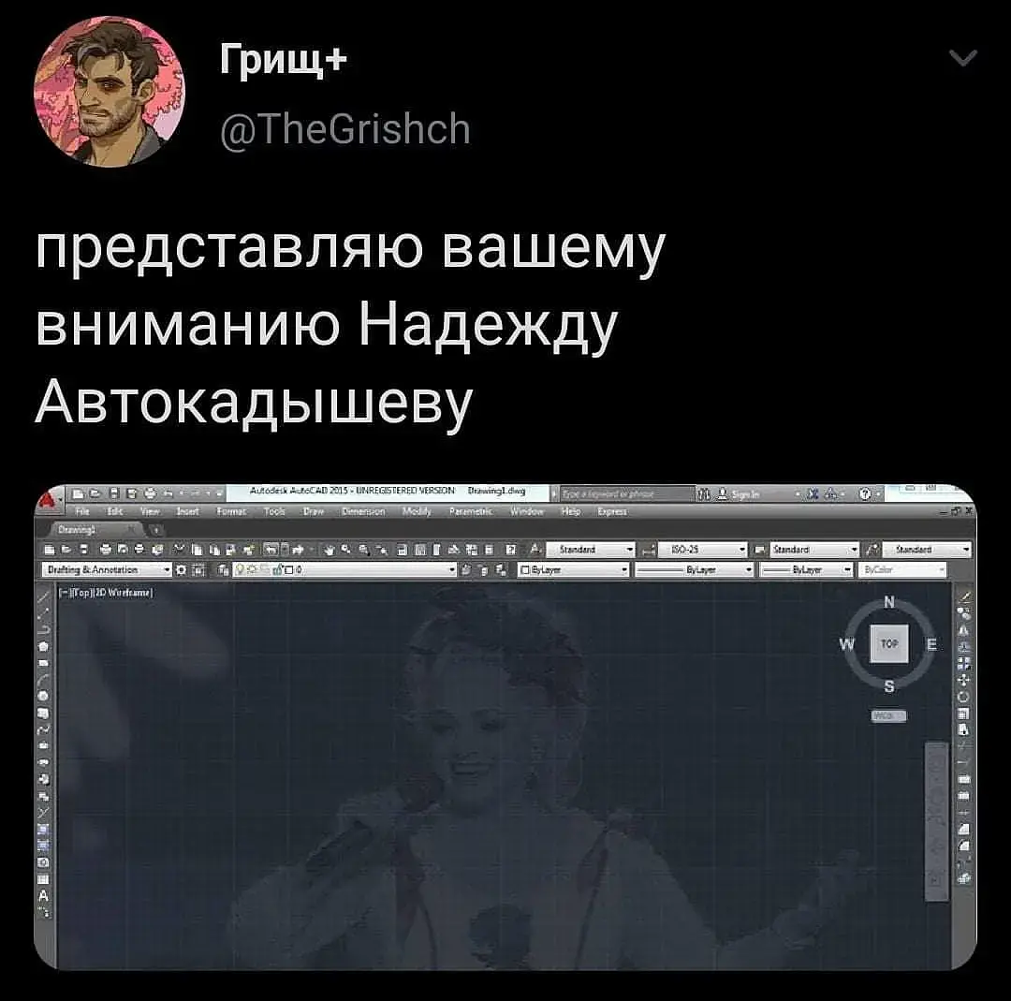Click TheGrishch profile avatar

(109, 92)
